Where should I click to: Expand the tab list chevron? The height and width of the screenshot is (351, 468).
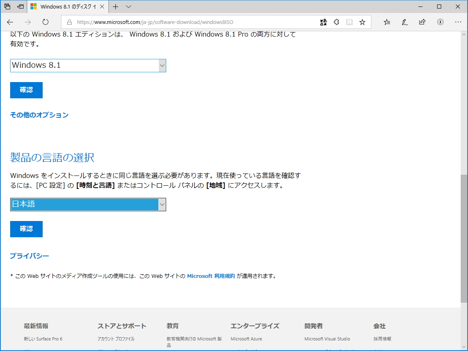[x=128, y=7]
